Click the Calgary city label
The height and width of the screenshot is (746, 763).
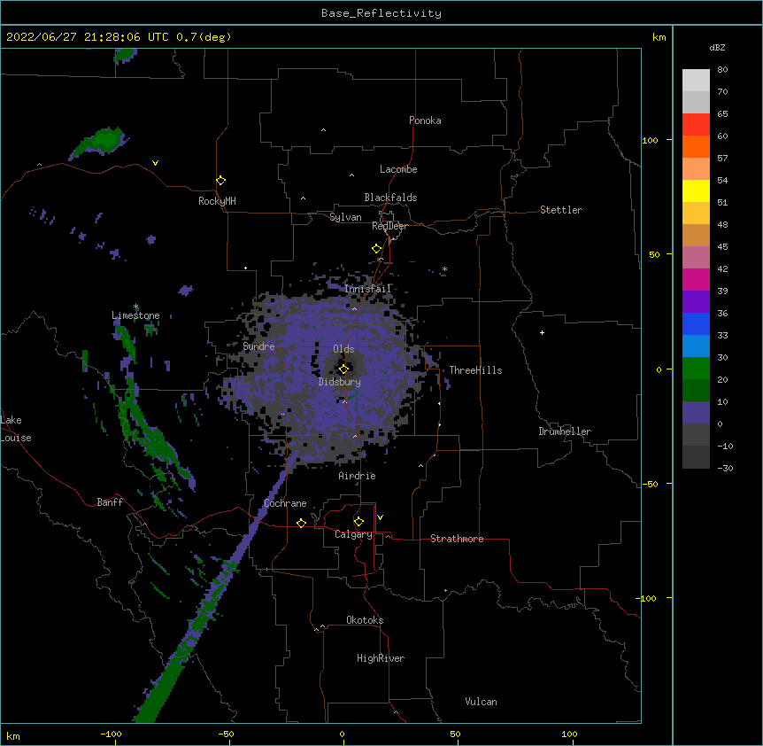(353, 534)
